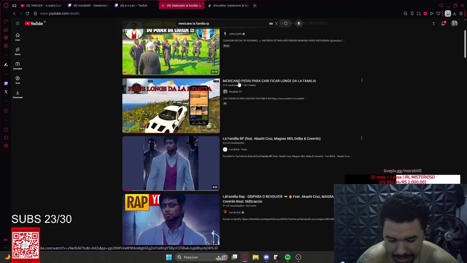Switch to the YAKUZA - o outro Lado tab
467x263 pixels.
[x=41, y=5]
